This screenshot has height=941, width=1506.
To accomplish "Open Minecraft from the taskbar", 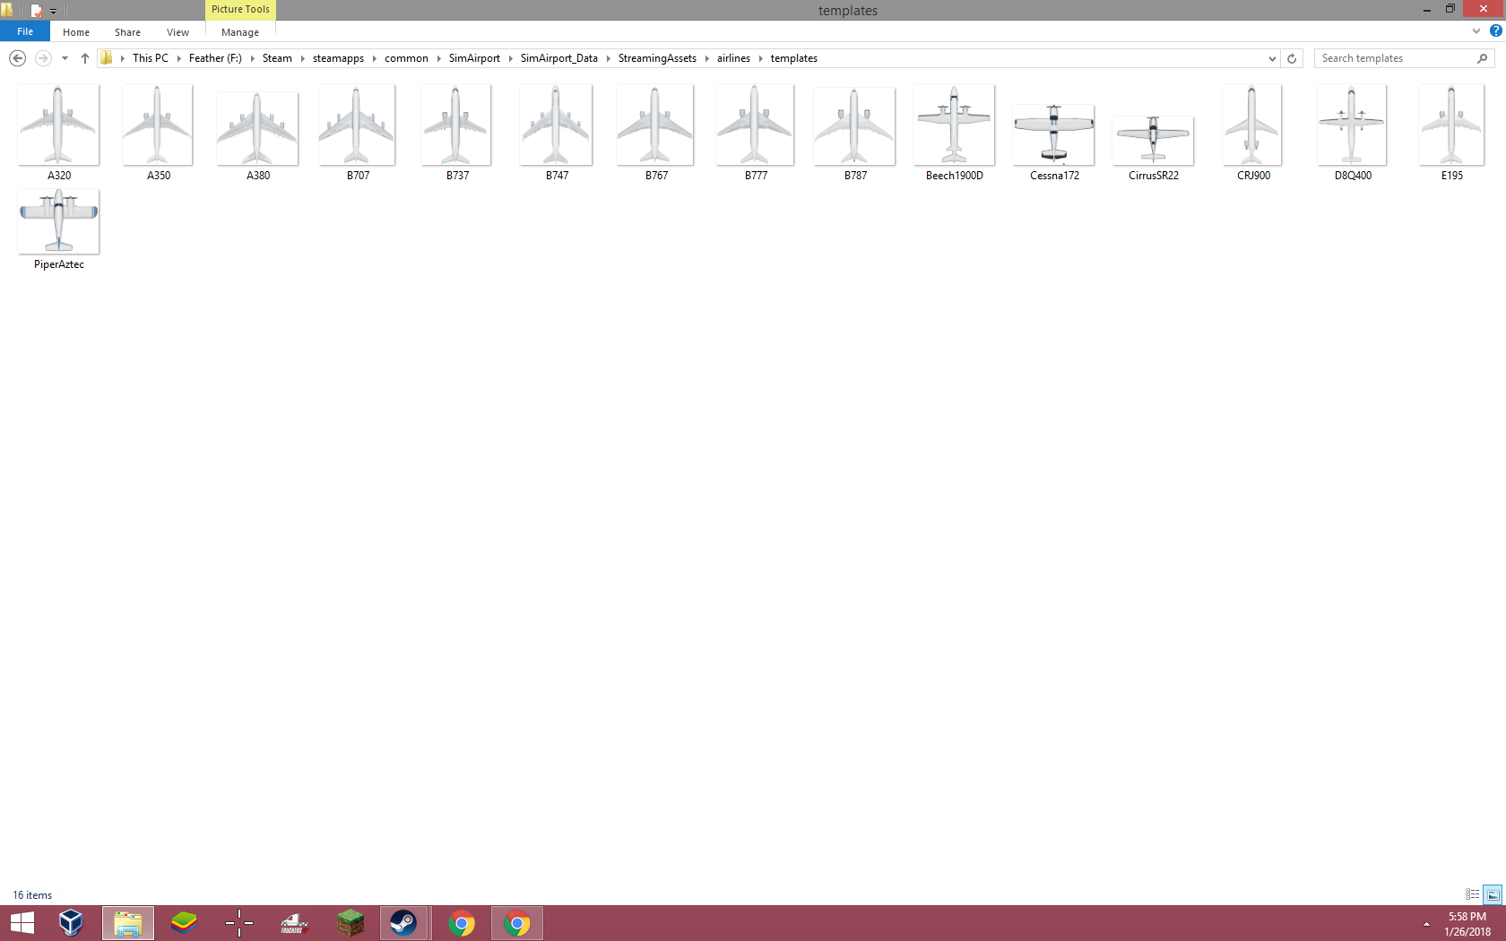I will click(x=351, y=923).
